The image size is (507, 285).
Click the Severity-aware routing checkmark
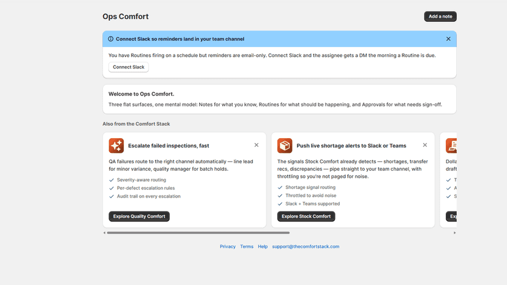tap(111, 180)
